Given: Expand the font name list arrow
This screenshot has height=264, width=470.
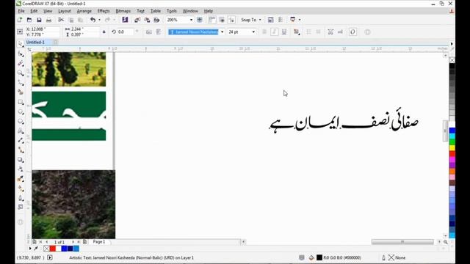Looking at the screenshot, I should coord(222,32).
